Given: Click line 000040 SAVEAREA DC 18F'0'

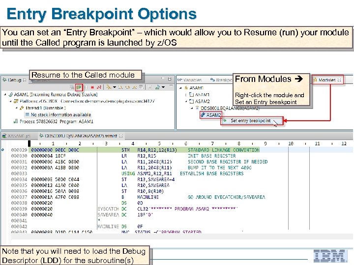Looking at the screenshot, I should point(125,214).
